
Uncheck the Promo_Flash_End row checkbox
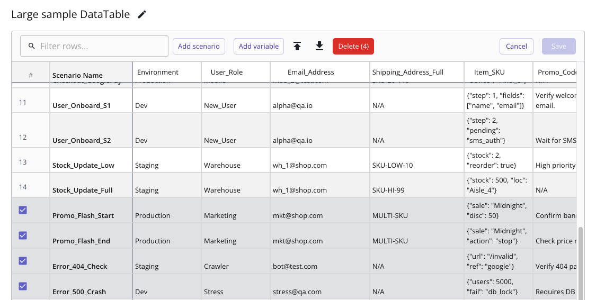pyautogui.click(x=23, y=235)
